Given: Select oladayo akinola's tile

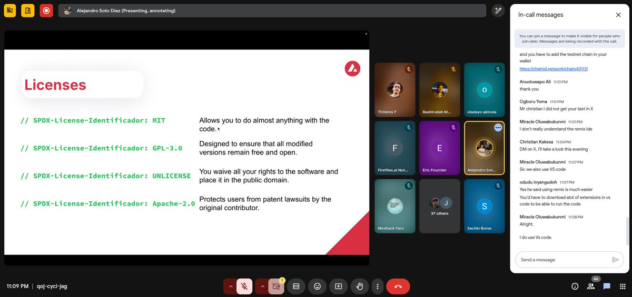Looking at the screenshot, I should point(484,89).
